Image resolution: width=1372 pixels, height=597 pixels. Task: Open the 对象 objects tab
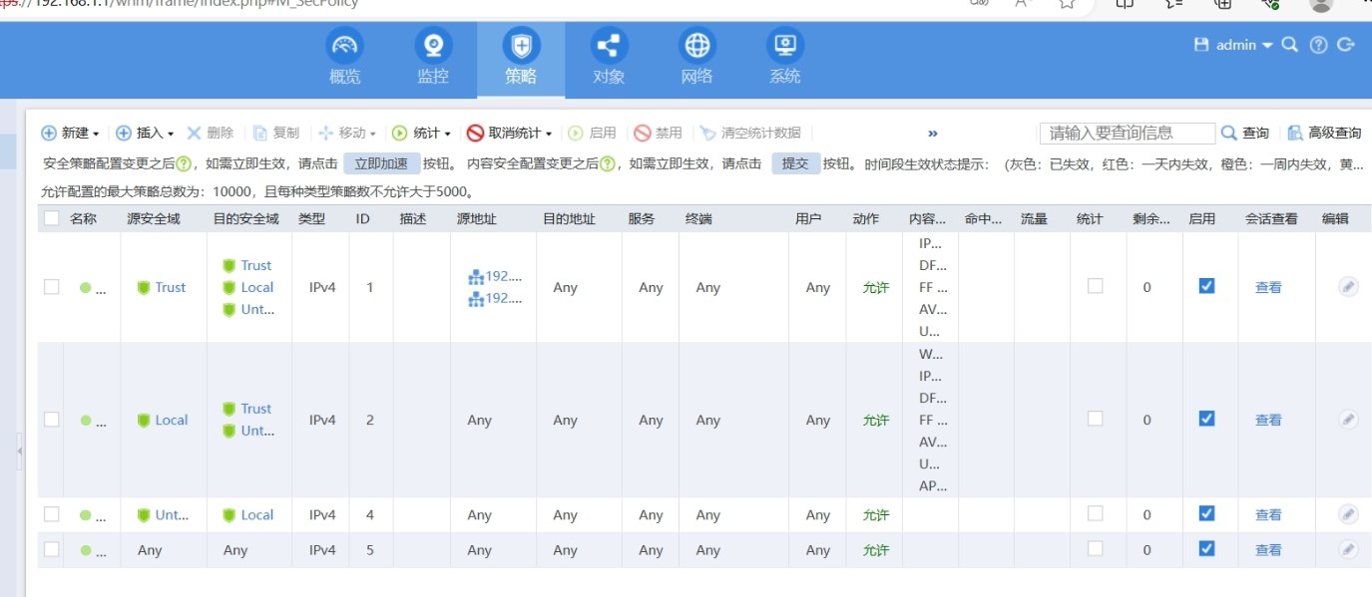tap(609, 59)
